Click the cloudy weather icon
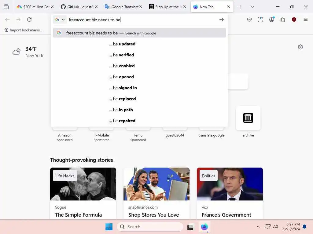This screenshot has height=234, width=313. [17, 51]
